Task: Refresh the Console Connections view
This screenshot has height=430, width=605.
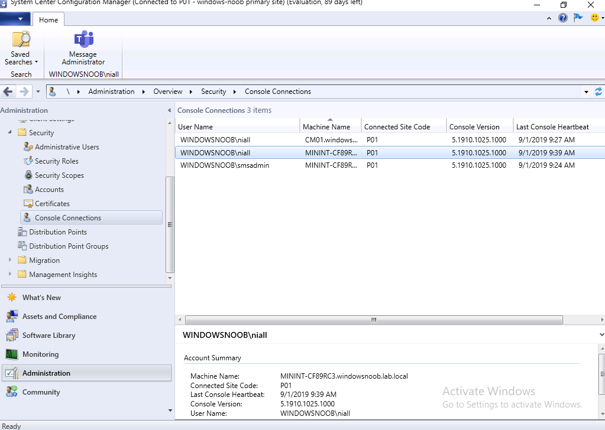Action: pos(598,92)
